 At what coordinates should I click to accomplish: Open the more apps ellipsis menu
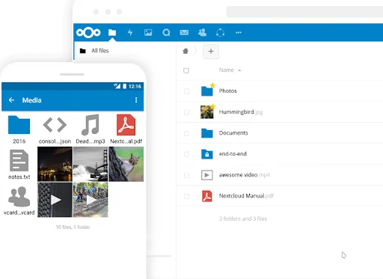[239, 32]
